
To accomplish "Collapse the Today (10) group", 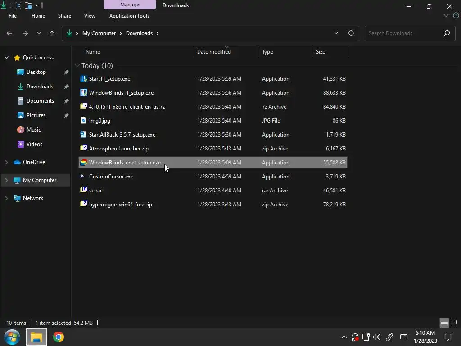I will (77, 66).
